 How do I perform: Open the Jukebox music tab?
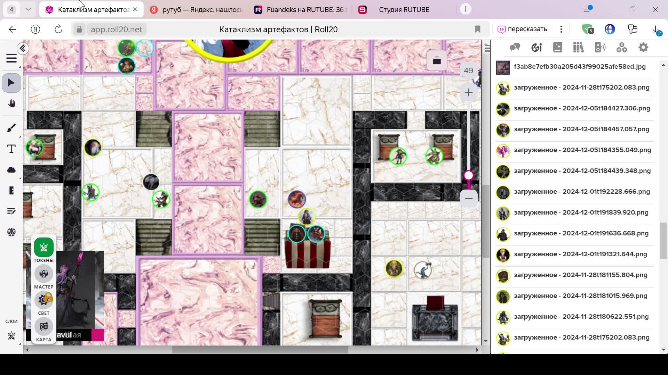[600, 48]
